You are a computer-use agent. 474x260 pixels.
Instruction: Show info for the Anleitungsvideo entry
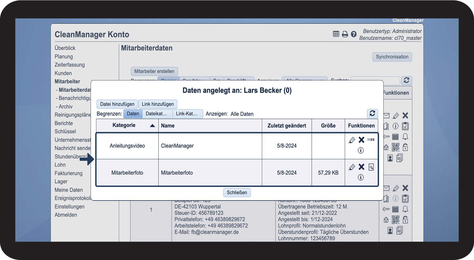tap(361, 150)
